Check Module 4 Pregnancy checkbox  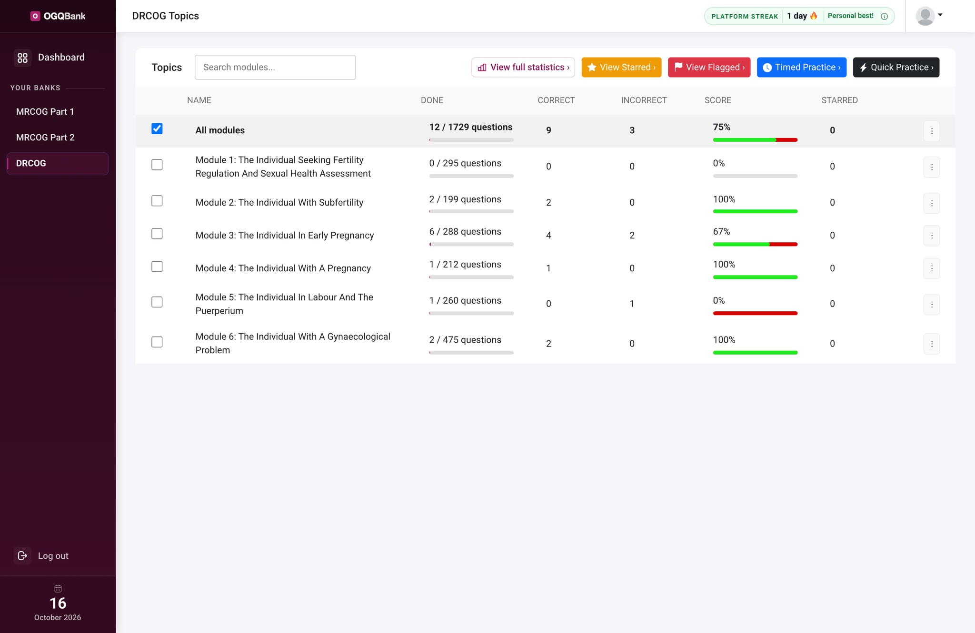[157, 267]
